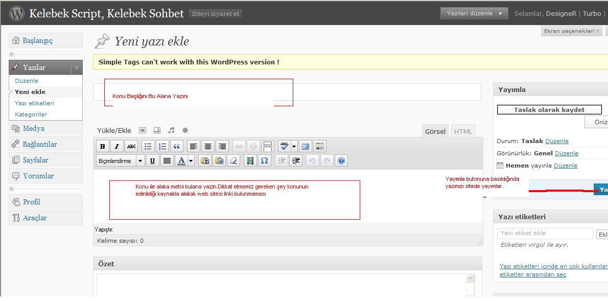Center-align the text
The width and height of the screenshot is (608, 301).
point(208,146)
